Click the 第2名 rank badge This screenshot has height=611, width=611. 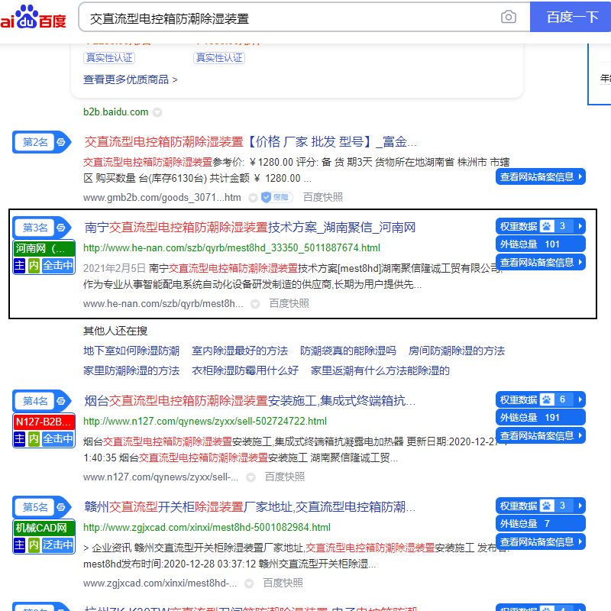(x=42, y=142)
